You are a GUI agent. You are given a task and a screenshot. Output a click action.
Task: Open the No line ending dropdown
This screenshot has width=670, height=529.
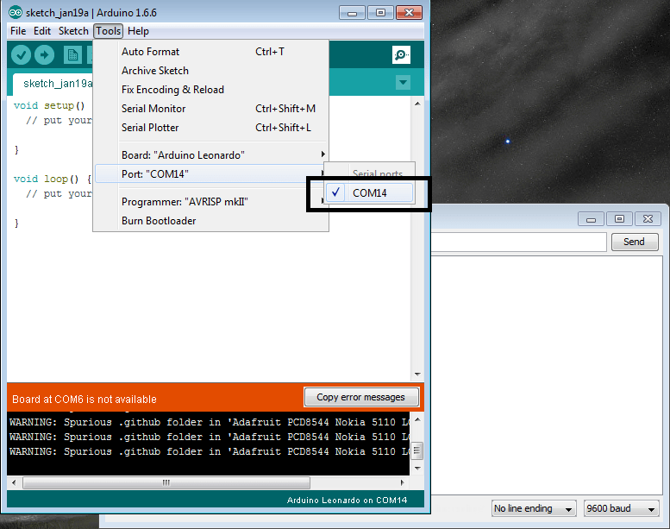533,508
